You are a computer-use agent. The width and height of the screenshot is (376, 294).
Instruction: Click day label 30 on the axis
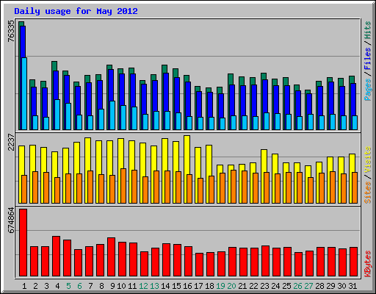(341, 286)
